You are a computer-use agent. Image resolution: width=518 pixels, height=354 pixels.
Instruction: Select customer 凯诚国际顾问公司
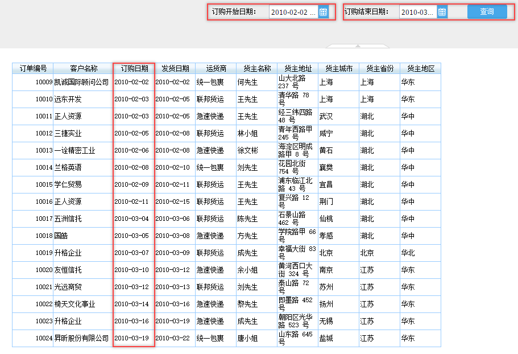click(83, 82)
